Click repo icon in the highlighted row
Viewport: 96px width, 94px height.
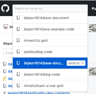click(18, 63)
